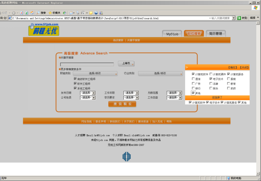Check the 通信 checkbox
Image resolution: width=261 pixels, height=181 pixels.
coord(193,79)
